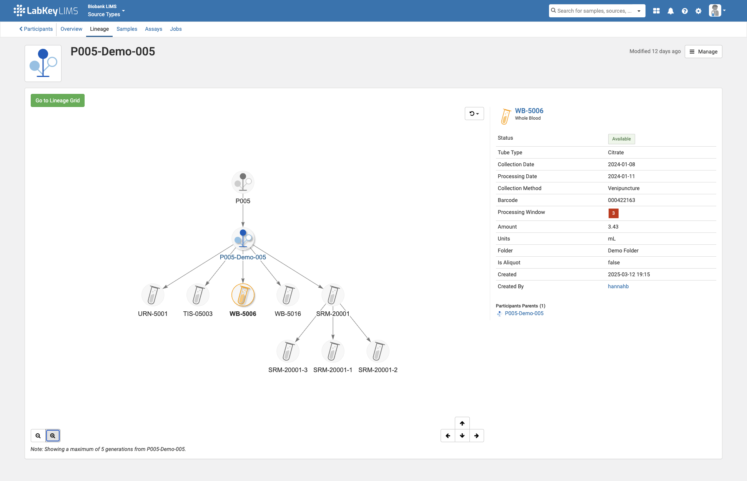This screenshot has height=481, width=747.
Task: Select the P005-Demo-005 node icon
Action: point(243,239)
